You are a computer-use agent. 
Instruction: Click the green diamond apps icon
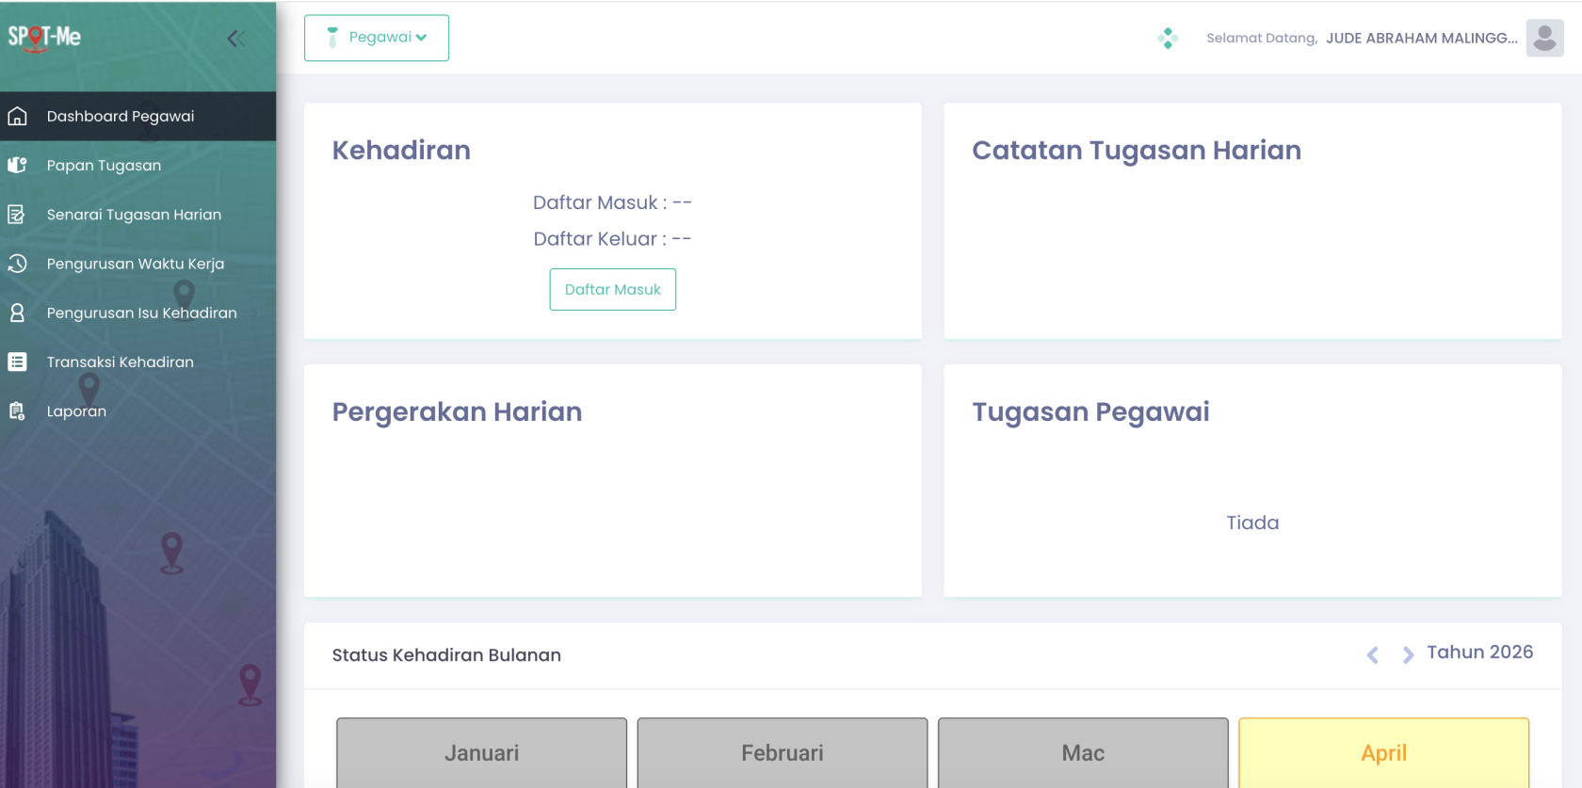[x=1168, y=39]
